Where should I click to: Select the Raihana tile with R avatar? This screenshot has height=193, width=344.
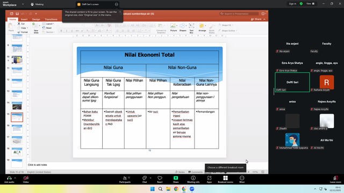tap(327, 82)
